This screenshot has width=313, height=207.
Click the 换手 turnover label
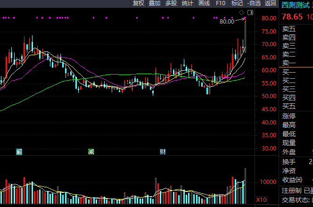coord(289,162)
